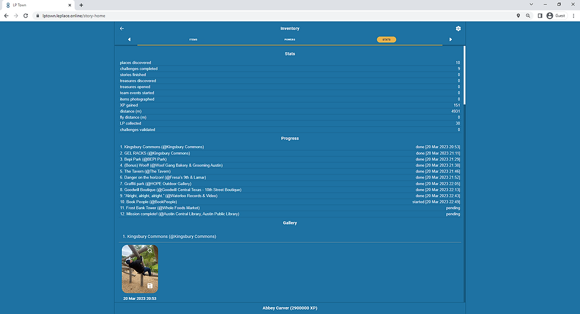Switch to the Items tab

point(194,39)
